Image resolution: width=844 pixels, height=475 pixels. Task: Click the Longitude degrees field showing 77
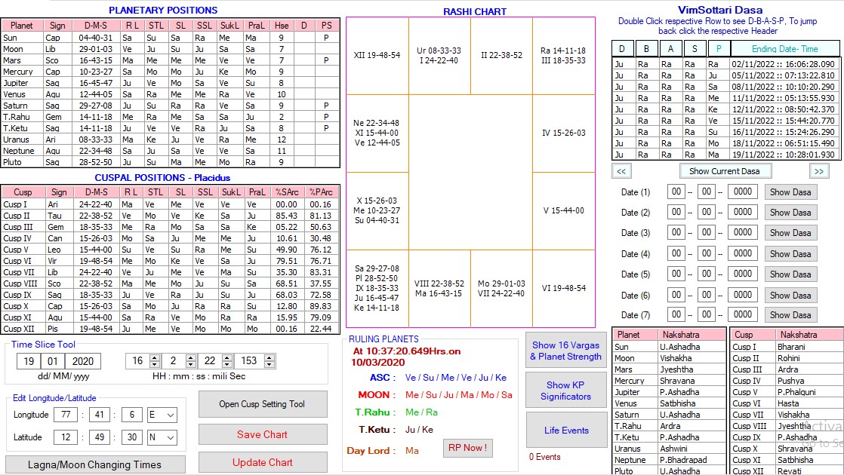(66, 415)
